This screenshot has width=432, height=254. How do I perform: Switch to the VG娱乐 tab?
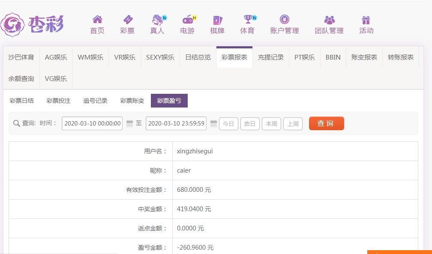[56, 79]
